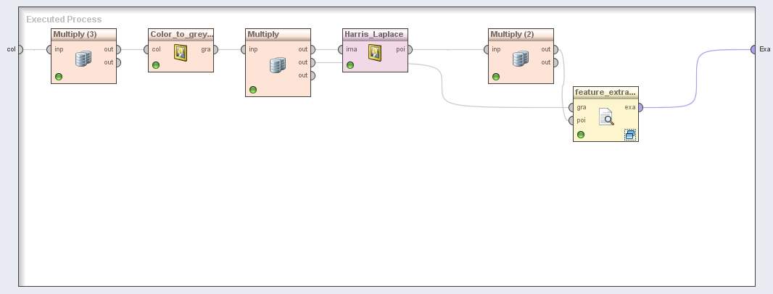Click the database icon in the Multiply operator
Viewport: 773px width, 294px height.
coord(277,65)
